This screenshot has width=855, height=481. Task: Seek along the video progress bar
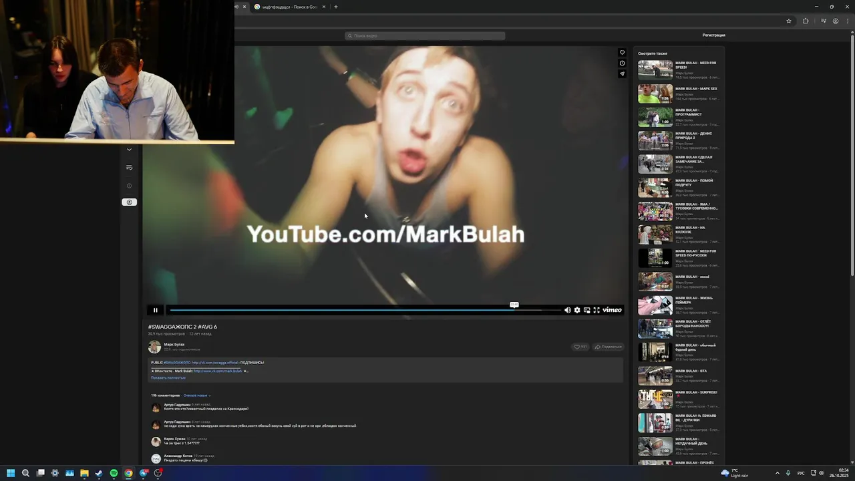[364, 310]
